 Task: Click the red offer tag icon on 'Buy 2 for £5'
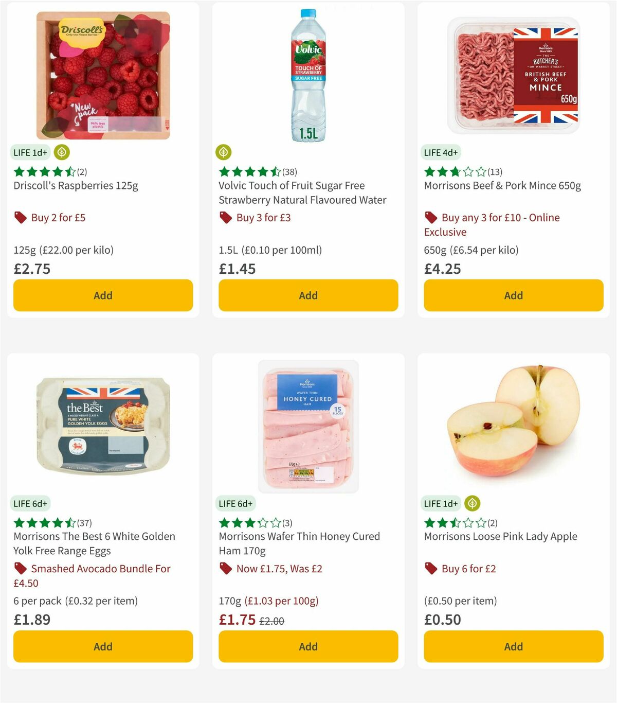click(20, 217)
